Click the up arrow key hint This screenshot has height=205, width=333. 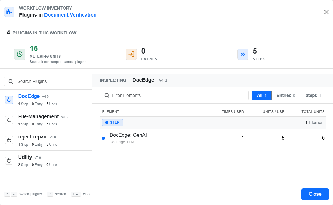7,194
